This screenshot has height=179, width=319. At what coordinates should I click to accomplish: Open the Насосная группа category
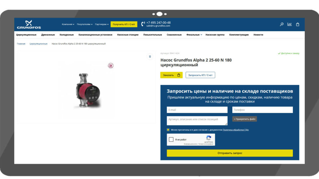point(215,35)
